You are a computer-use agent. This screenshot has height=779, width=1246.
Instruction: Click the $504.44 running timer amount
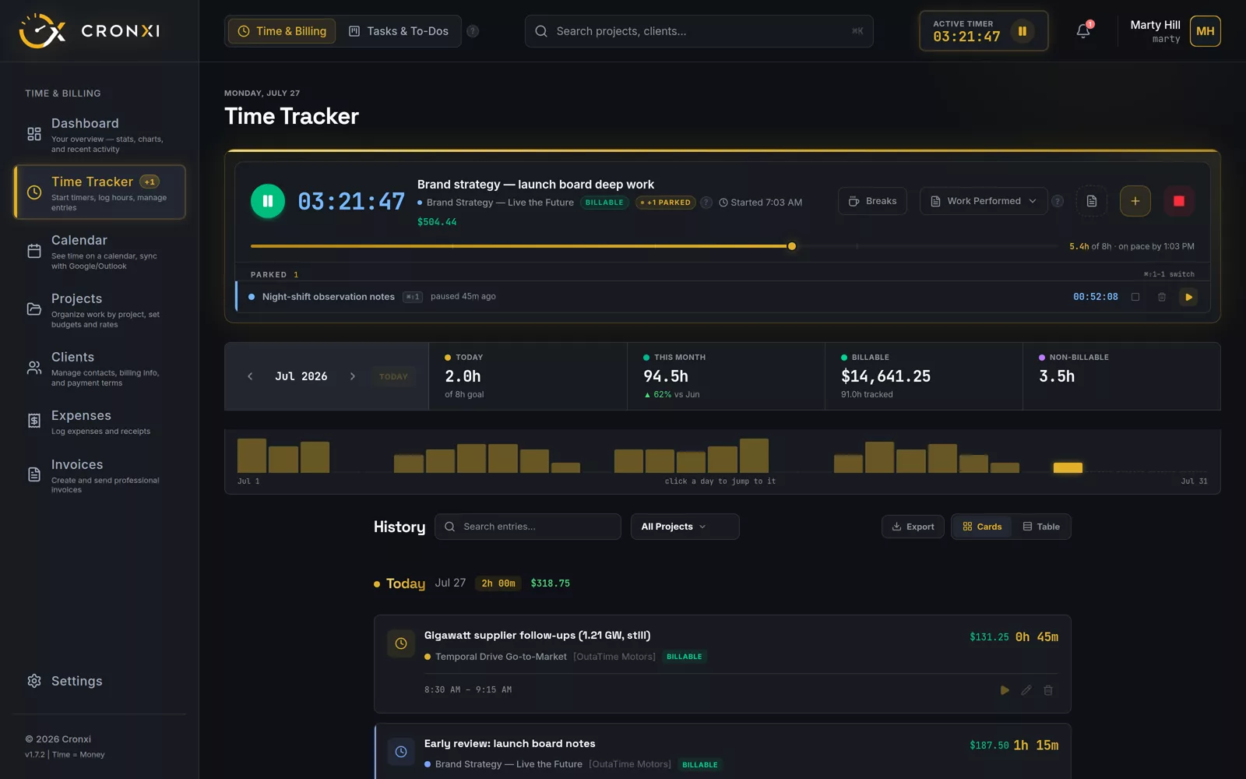point(437,222)
